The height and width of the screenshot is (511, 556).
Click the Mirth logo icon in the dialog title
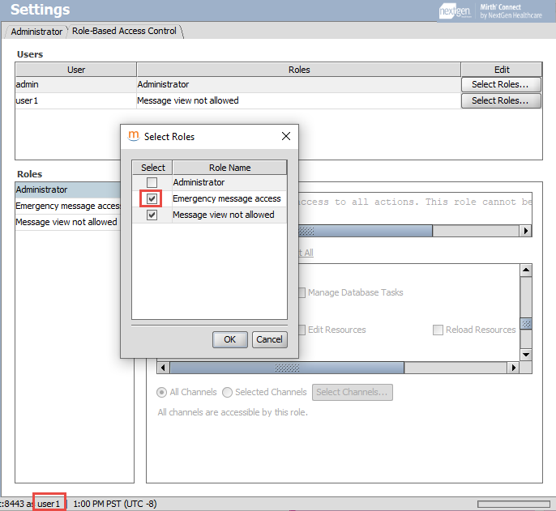(x=134, y=137)
